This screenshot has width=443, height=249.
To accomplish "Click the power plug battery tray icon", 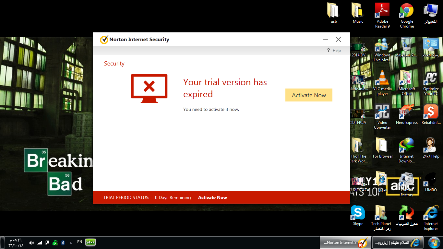I will coord(47,243).
